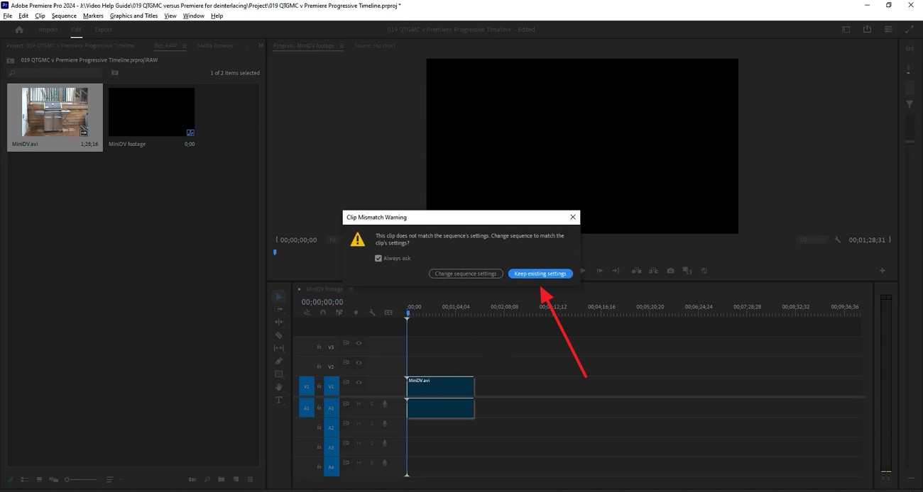Toggle V1 track output eye
The width and height of the screenshot is (923, 492).
point(359,382)
